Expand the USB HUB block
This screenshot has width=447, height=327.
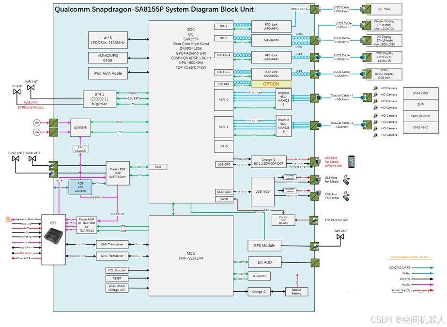pos(262,191)
